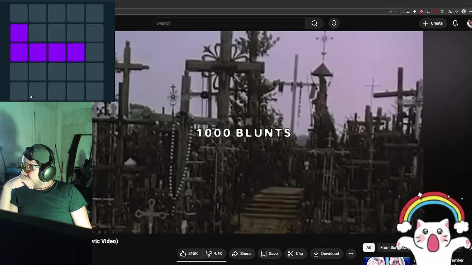This screenshot has width=472, height=265.
Task: Open YouTube notifications bell
Action: coord(455,23)
